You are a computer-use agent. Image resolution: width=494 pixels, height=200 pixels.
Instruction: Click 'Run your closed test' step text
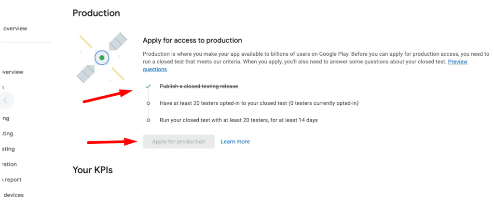239,120
